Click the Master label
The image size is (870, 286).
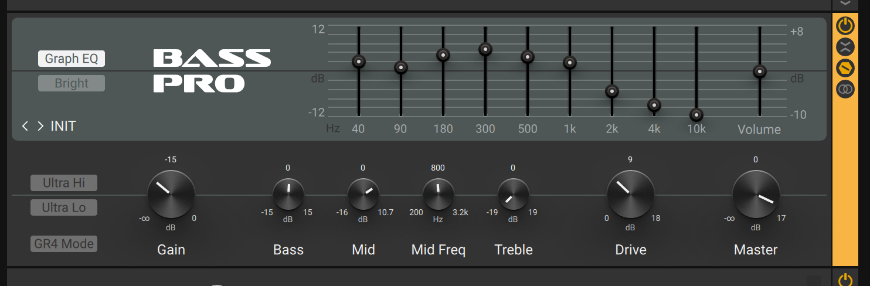[756, 250]
